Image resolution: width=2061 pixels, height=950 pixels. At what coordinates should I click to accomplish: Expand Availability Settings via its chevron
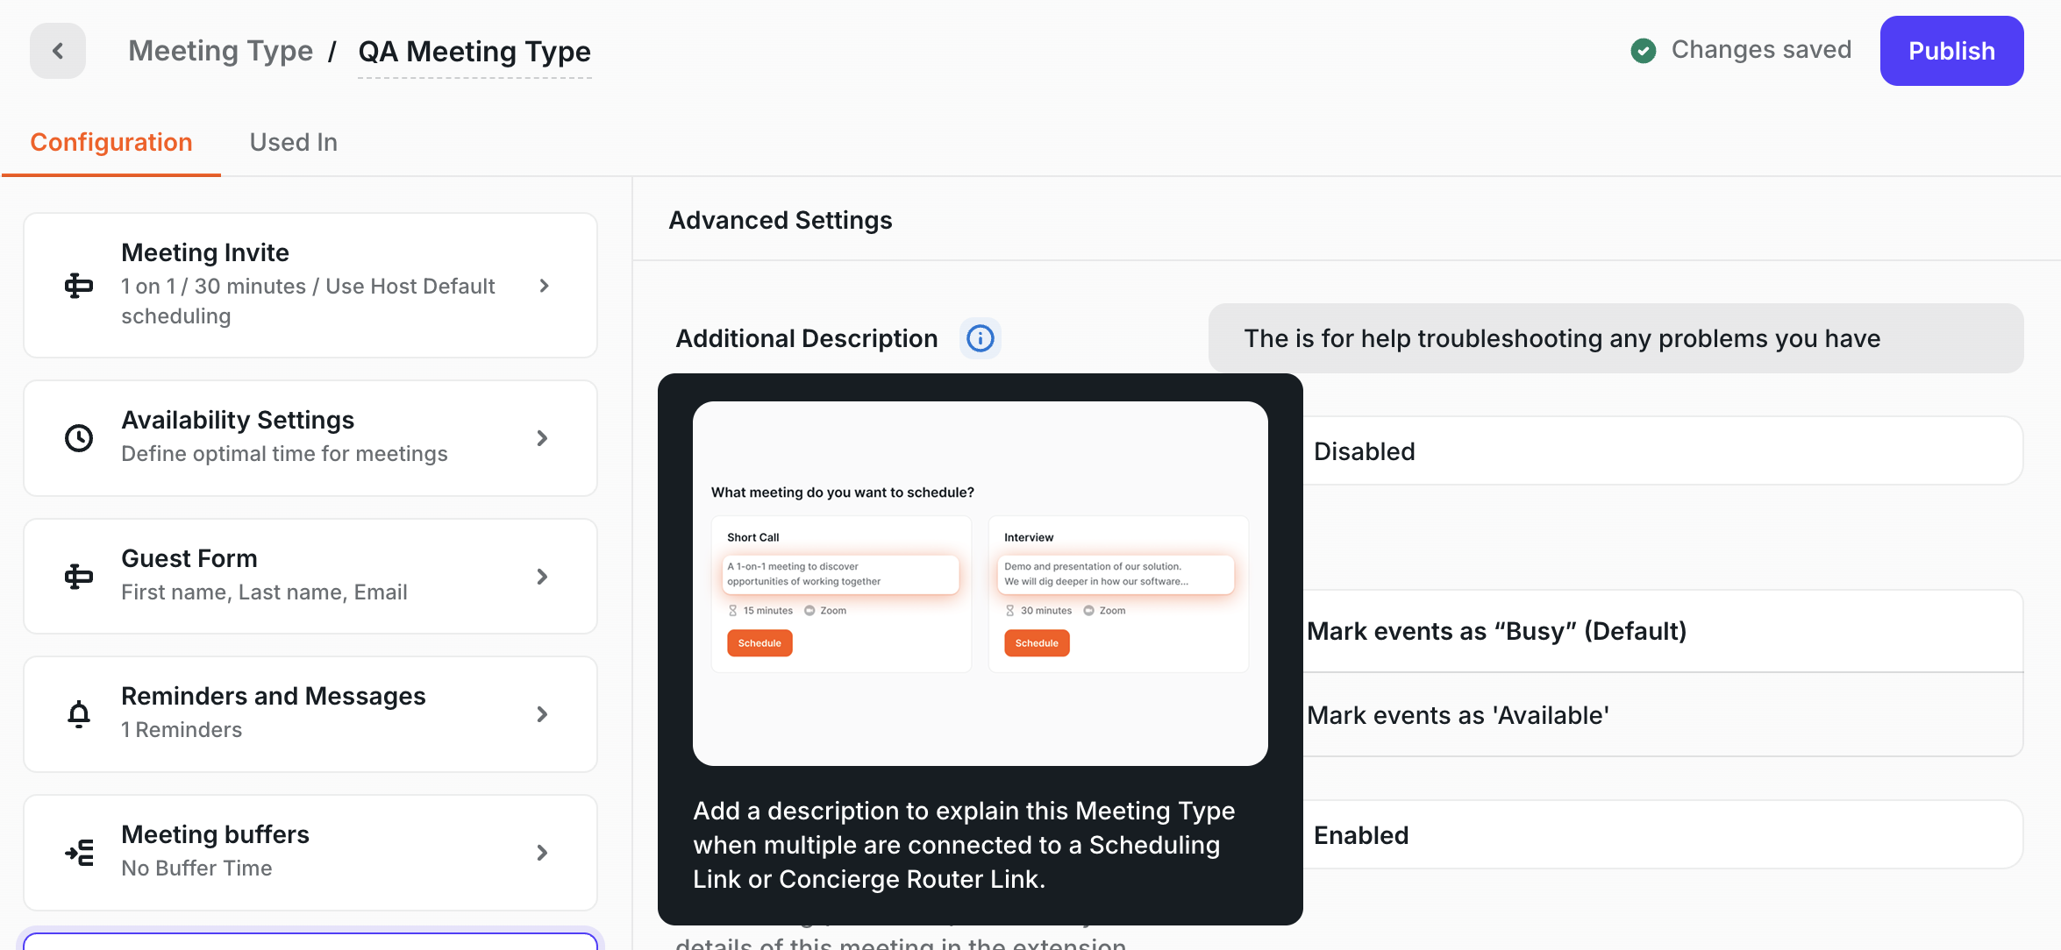(542, 438)
